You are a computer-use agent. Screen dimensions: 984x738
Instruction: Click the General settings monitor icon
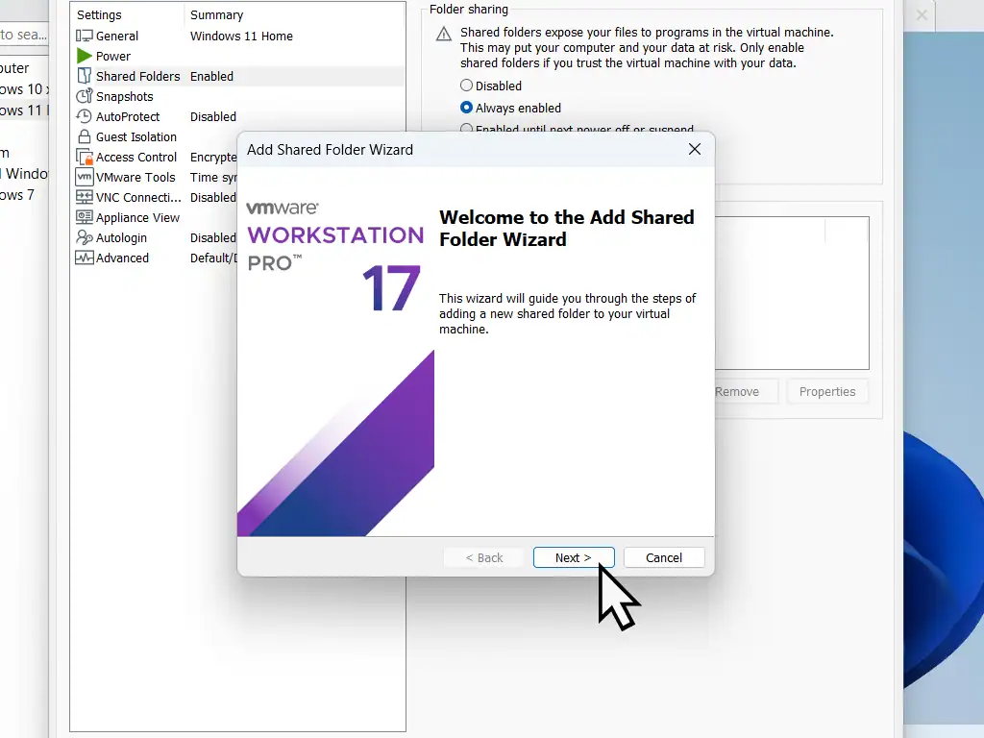click(85, 36)
